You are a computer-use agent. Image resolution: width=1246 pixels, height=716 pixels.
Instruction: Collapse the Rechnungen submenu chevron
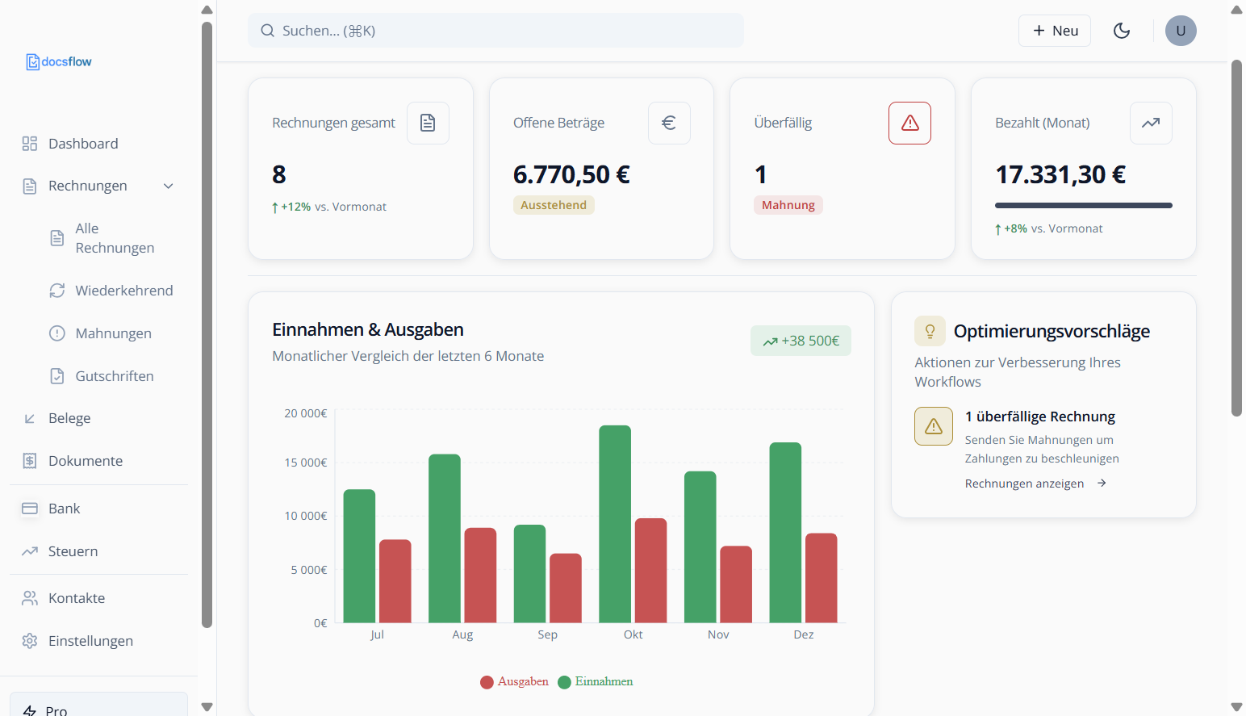[x=169, y=186]
